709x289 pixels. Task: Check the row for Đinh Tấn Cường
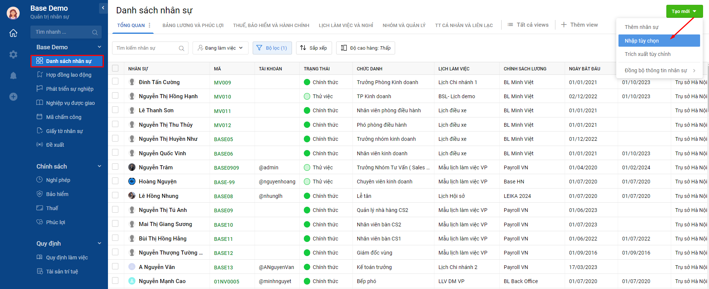pos(115,82)
